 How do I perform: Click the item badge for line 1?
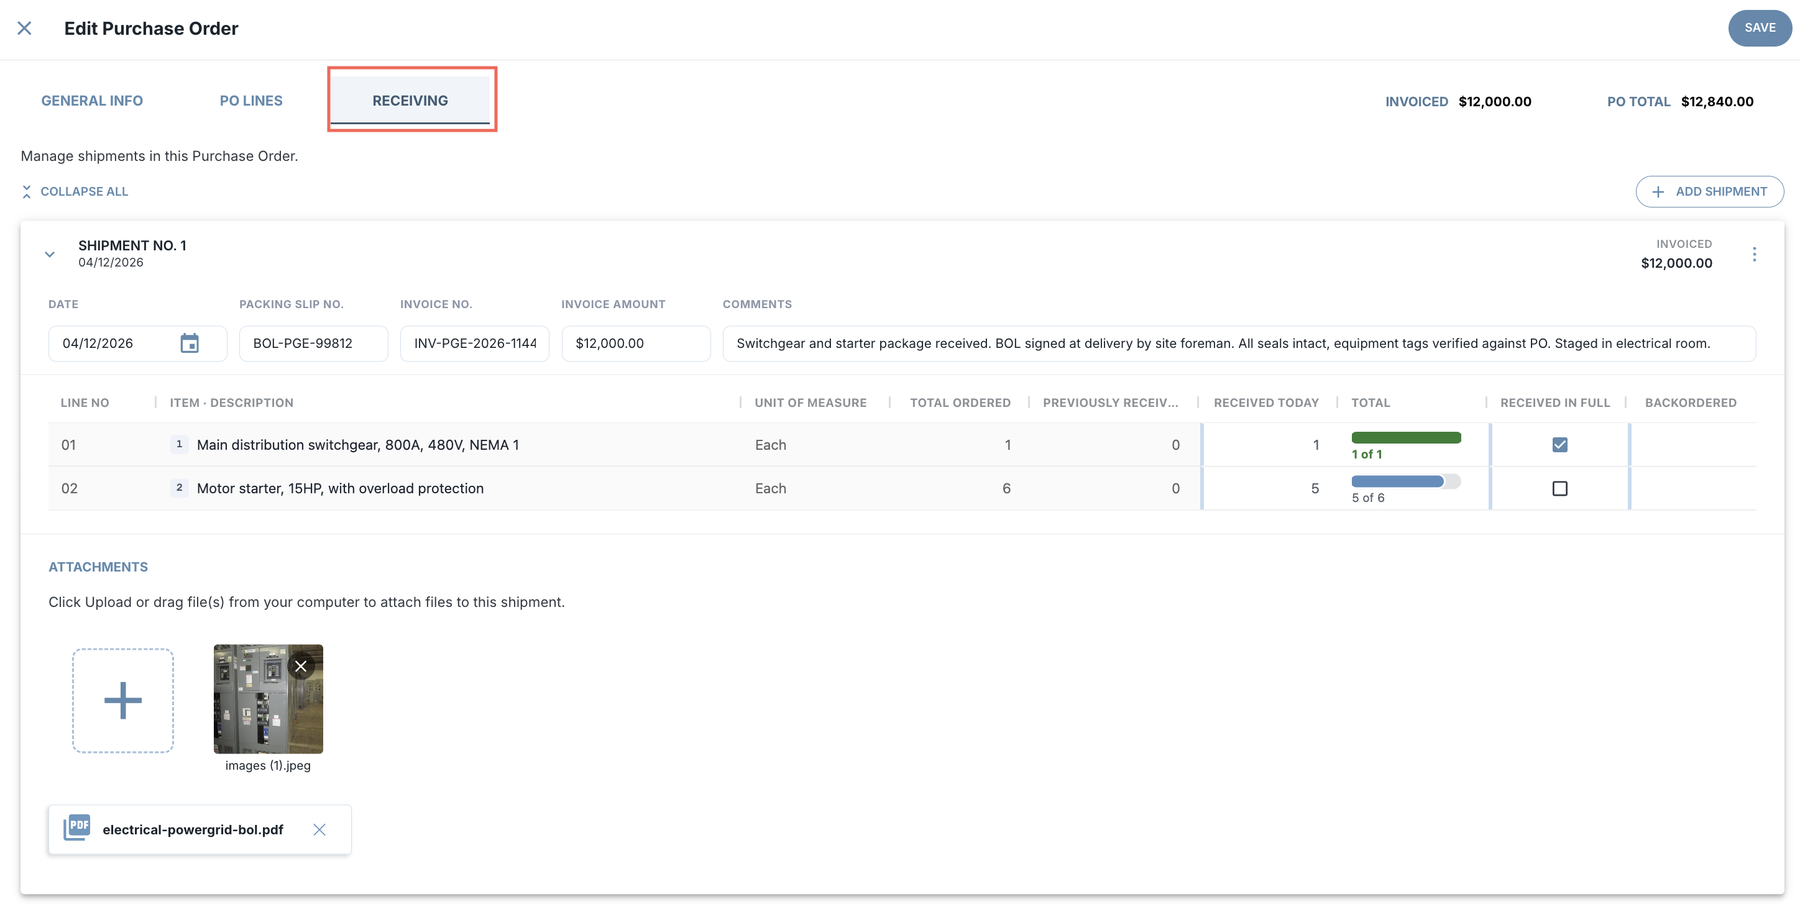click(180, 444)
